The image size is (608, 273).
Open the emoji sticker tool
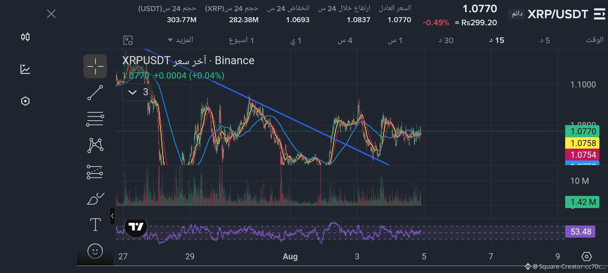click(x=95, y=251)
